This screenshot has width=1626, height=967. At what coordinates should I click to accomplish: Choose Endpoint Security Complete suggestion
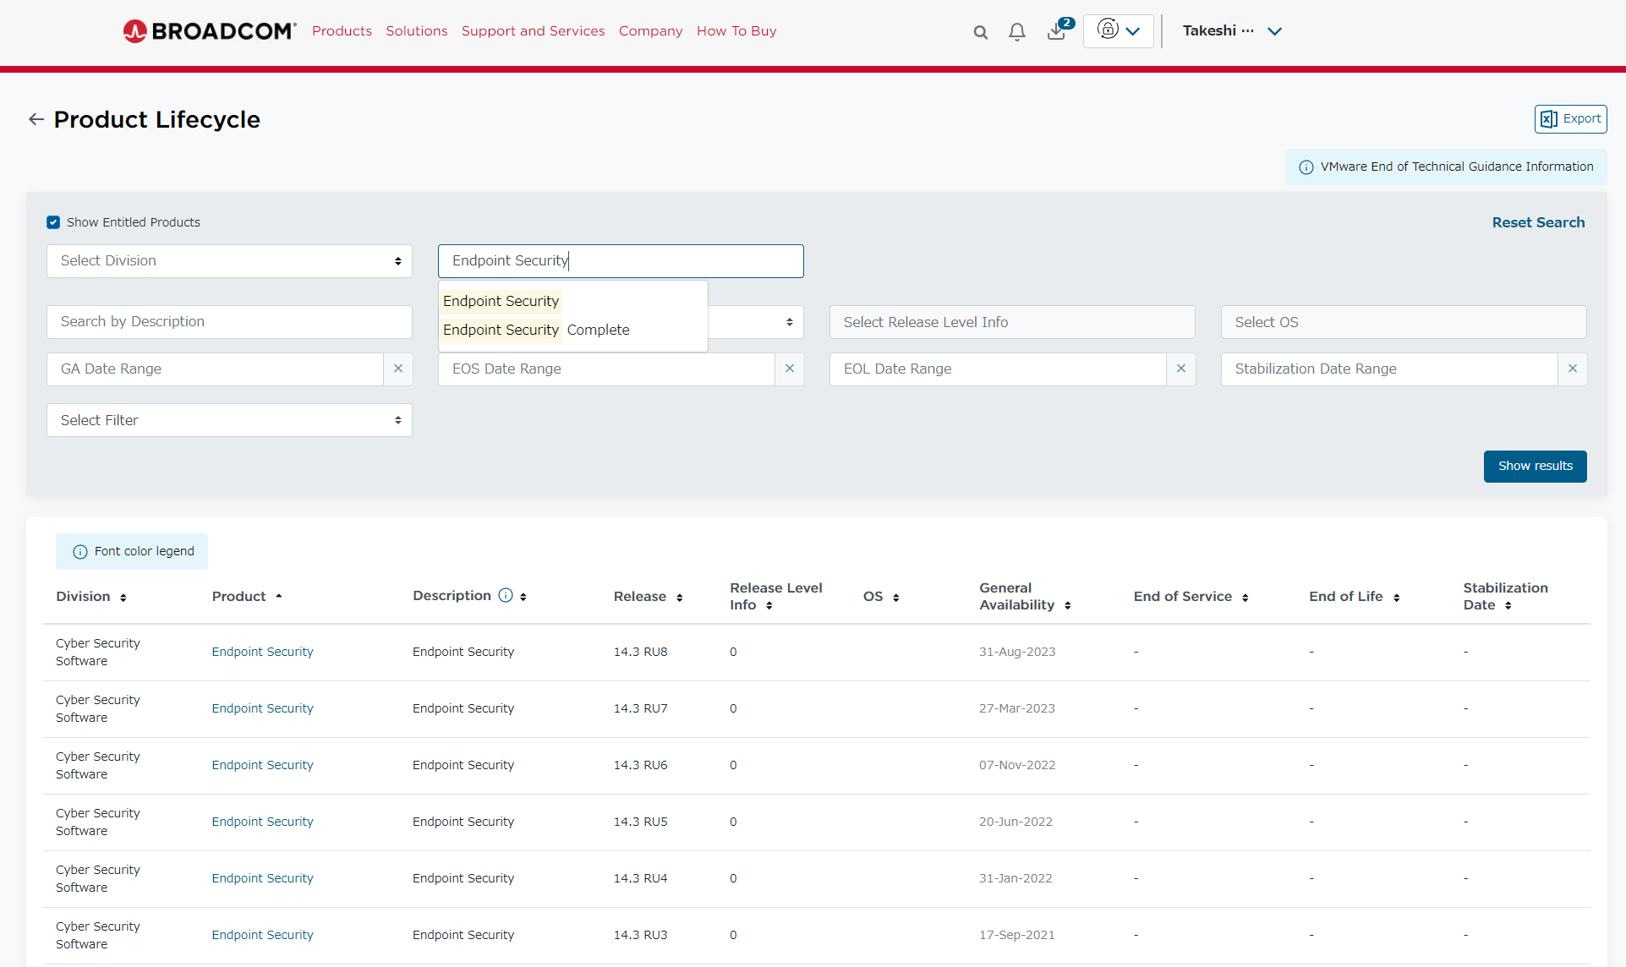click(x=536, y=330)
